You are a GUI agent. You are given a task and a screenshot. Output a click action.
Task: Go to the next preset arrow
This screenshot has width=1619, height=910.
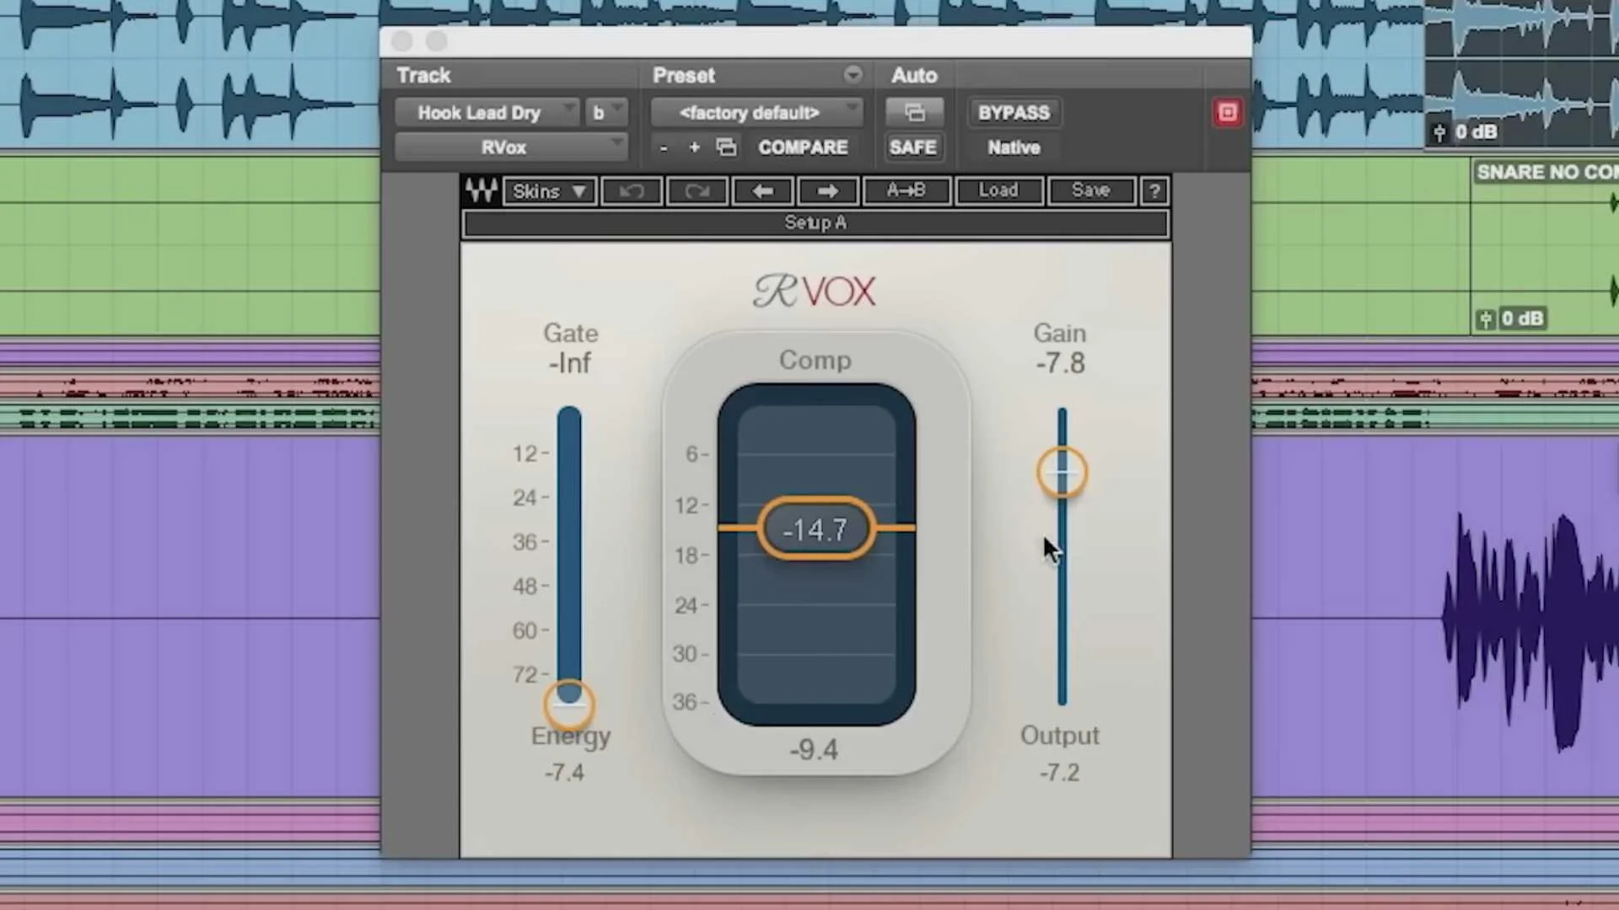827,190
